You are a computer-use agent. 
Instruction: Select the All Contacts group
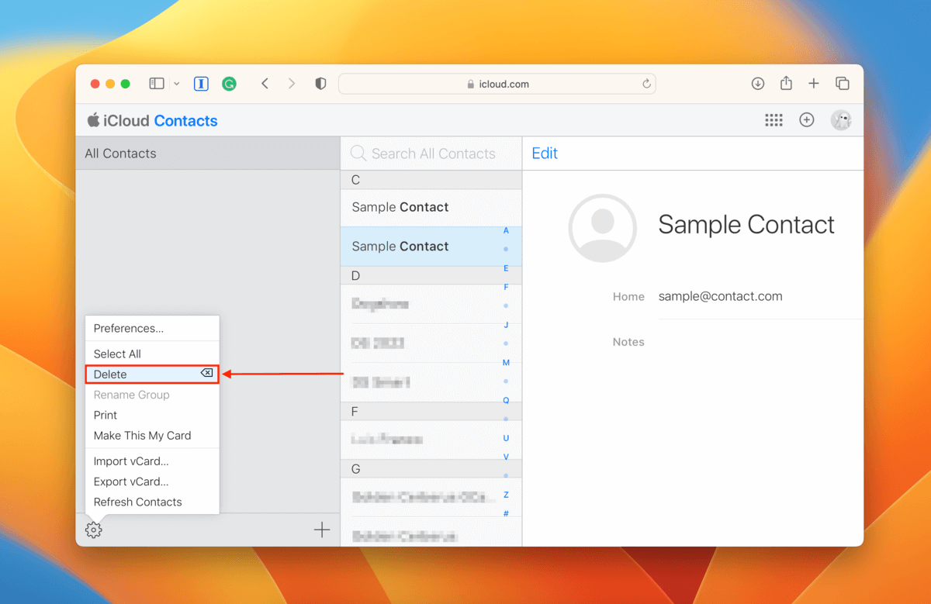click(208, 154)
